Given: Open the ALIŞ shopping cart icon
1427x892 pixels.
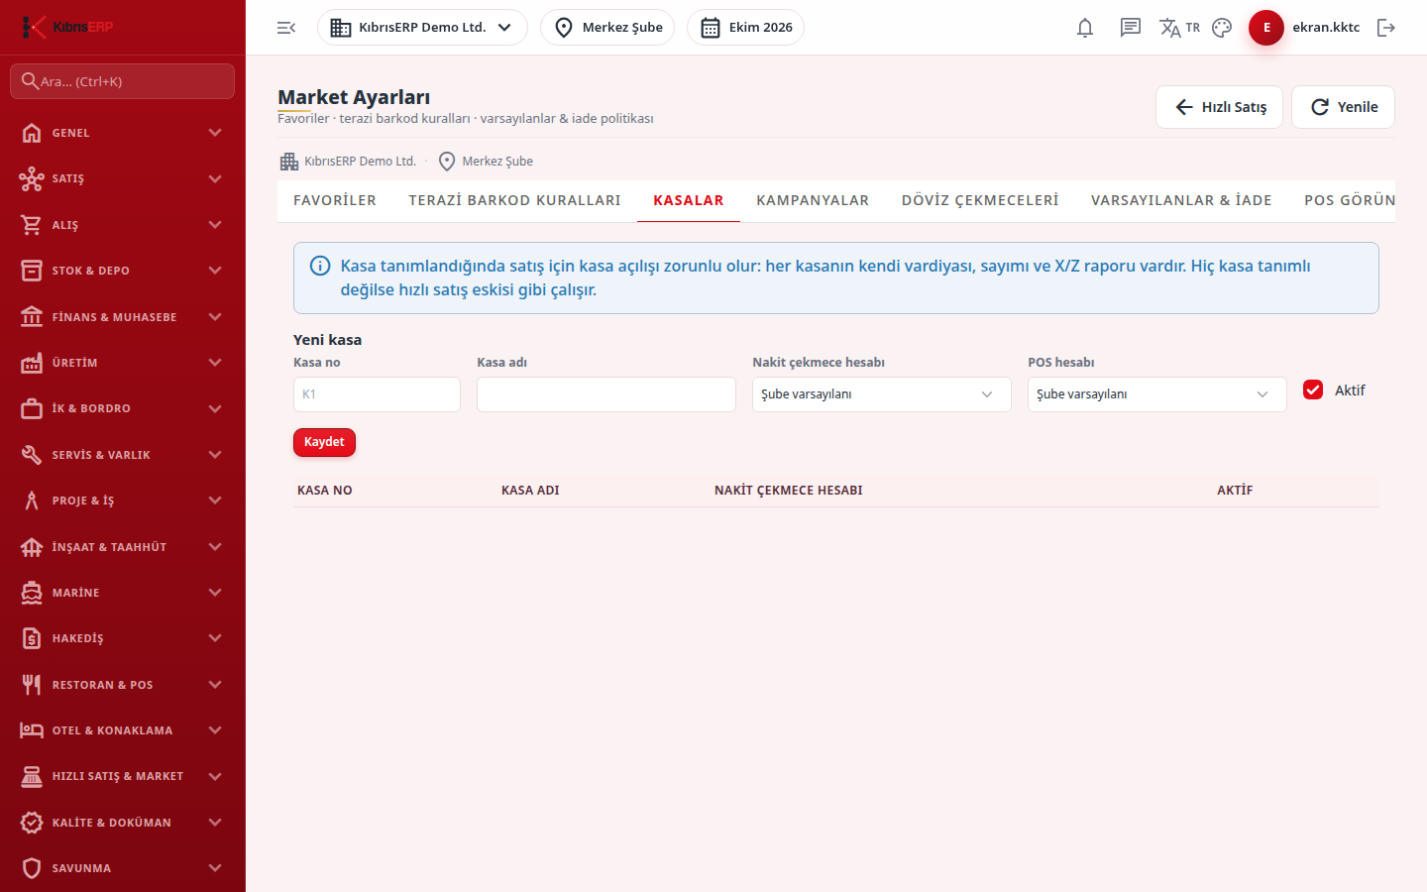Looking at the screenshot, I should [x=32, y=225].
